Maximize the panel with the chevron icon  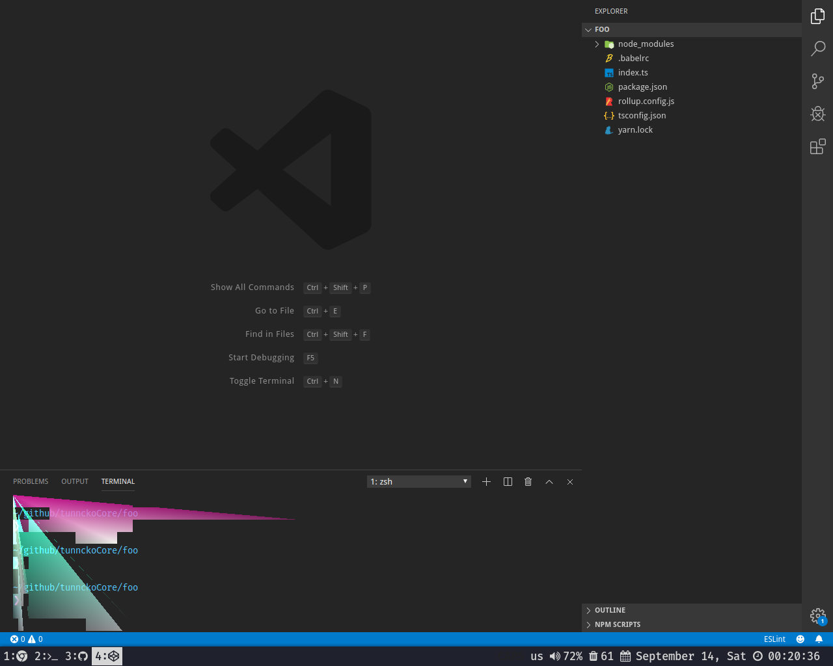click(x=549, y=481)
